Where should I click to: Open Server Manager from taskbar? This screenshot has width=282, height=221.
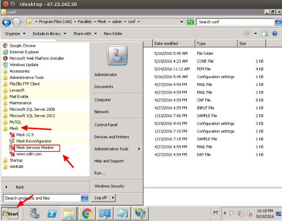(x=35, y=214)
